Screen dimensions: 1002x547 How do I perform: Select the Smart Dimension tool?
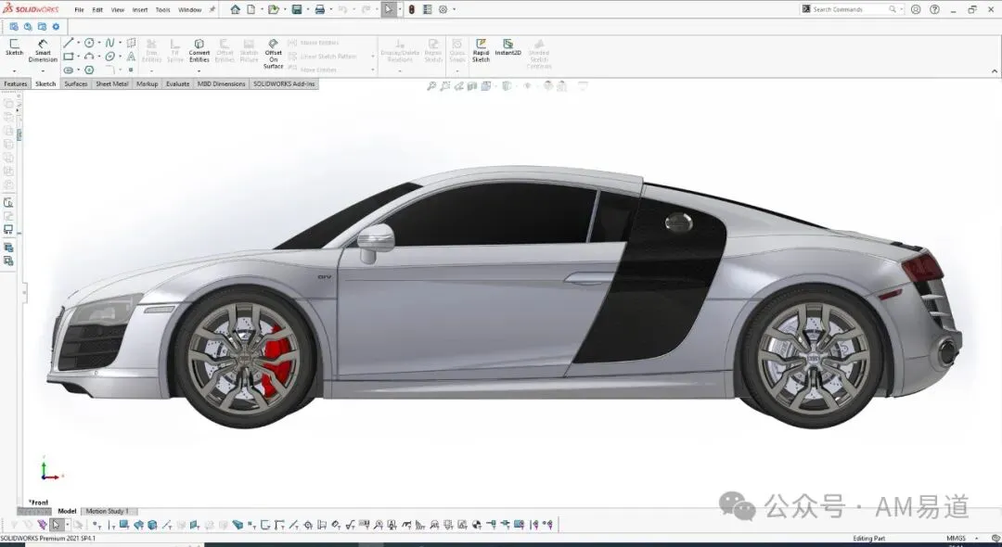pyautogui.click(x=43, y=50)
